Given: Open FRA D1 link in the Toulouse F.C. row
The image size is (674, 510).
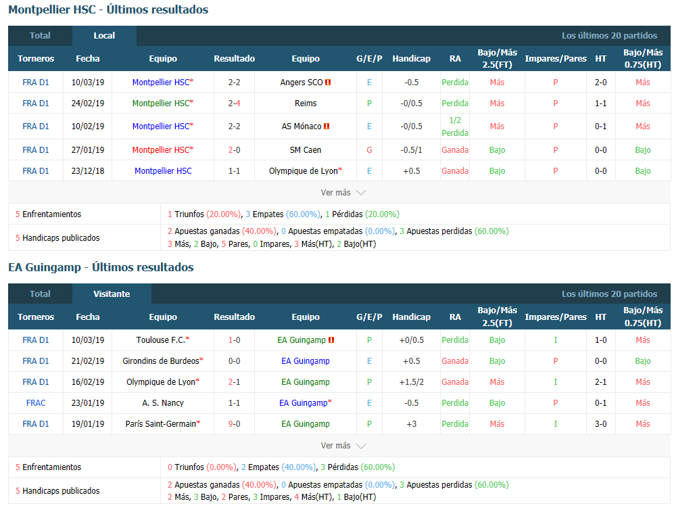Looking at the screenshot, I should pos(36,340).
